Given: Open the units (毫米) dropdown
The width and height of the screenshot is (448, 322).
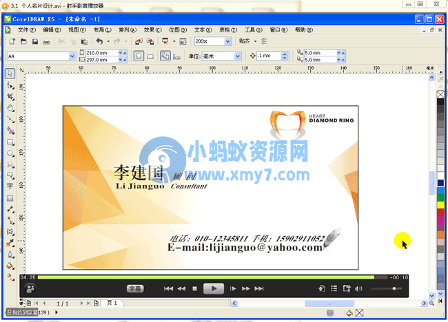Looking at the screenshot, I should click(x=238, y=56).
